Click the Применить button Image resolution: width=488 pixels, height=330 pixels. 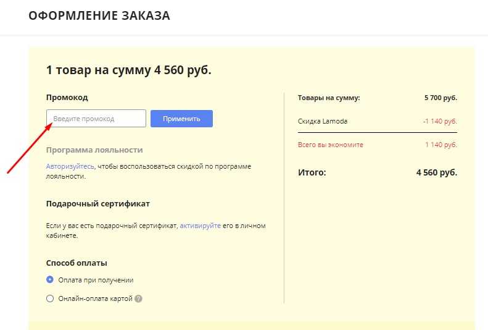[x=182, y=119]
